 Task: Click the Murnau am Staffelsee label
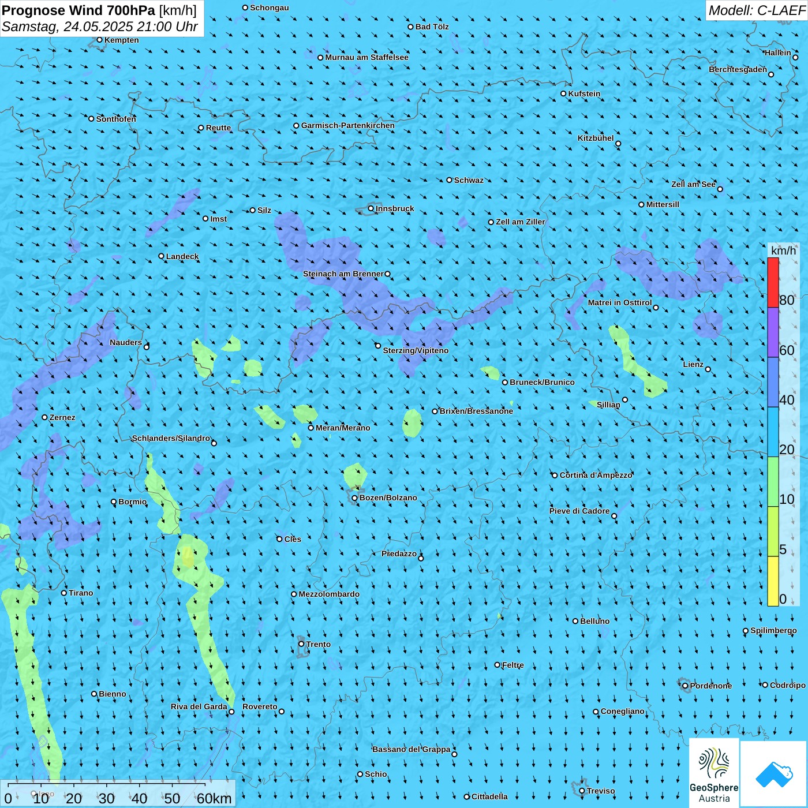[x=367, y=57]
